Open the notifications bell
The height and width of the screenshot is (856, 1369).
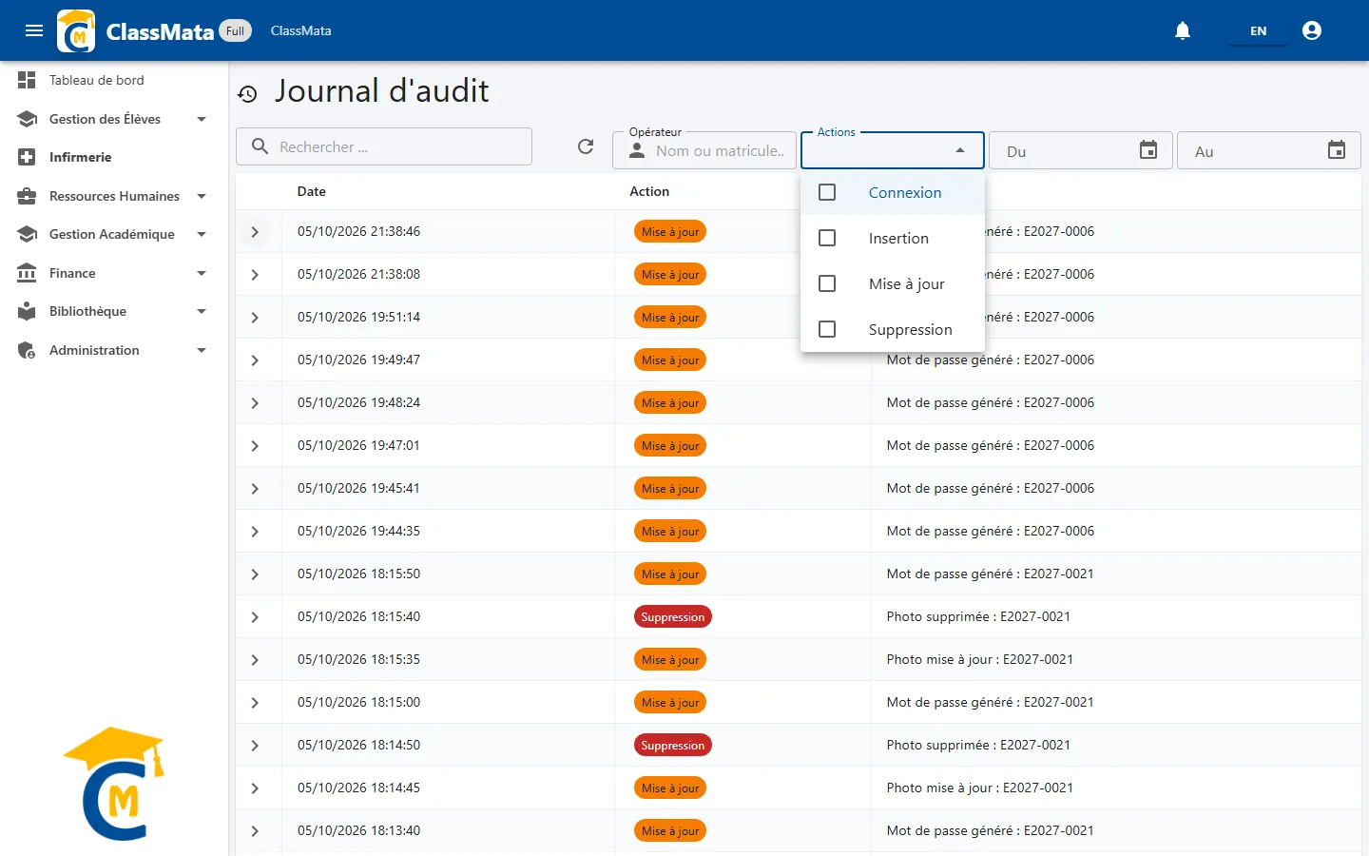[x=1183, y=30]
